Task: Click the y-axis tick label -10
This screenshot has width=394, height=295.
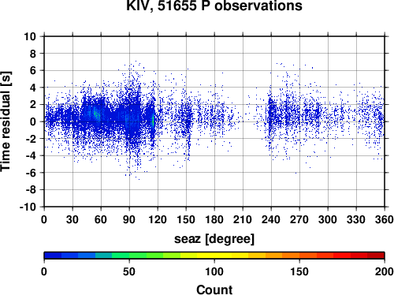Action: [28, 207]
